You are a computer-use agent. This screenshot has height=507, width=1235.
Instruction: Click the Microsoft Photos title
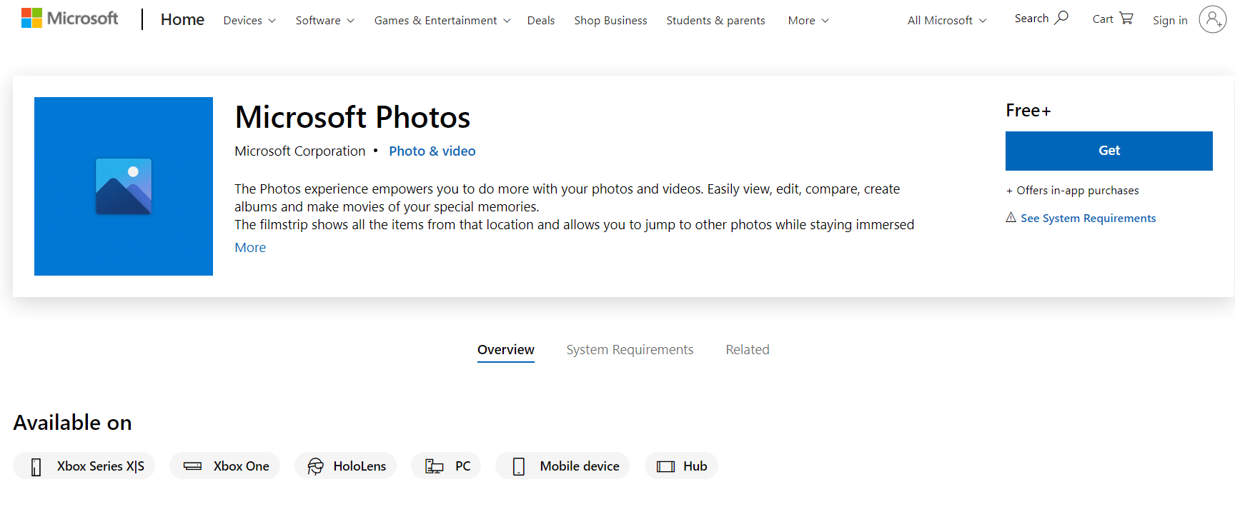(x=352, y=117)
